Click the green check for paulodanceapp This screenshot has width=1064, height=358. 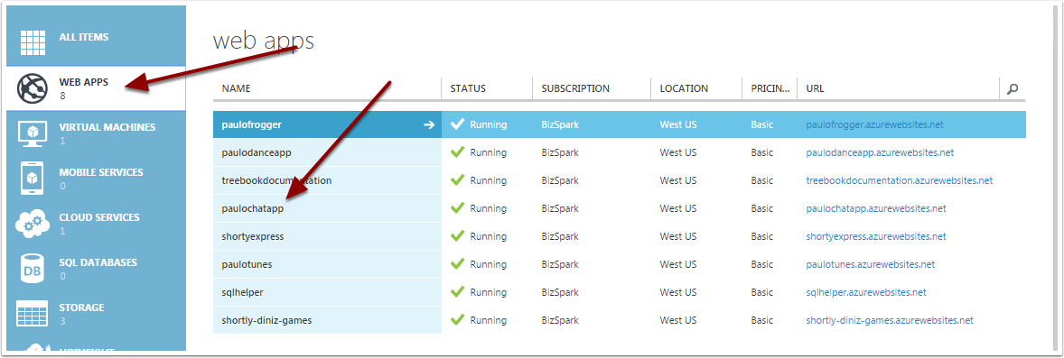(x=457, y=151)
